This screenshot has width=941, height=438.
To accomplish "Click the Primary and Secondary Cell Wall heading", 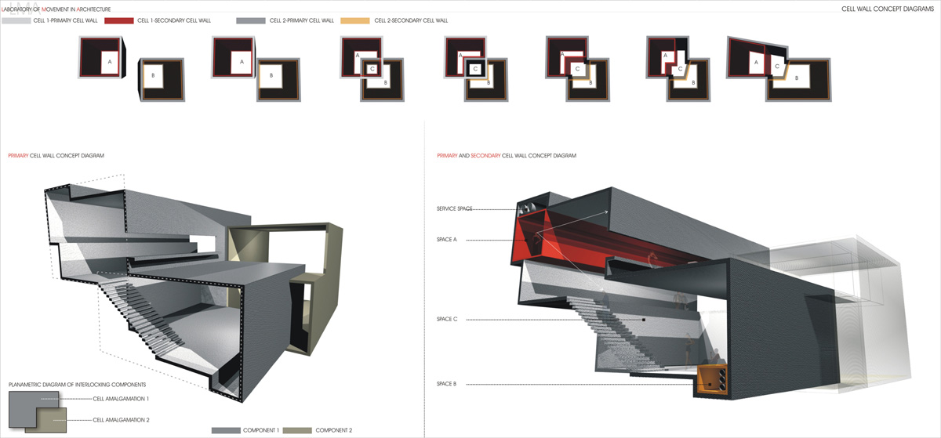I will pyautogui.click(x=506, y=156).
